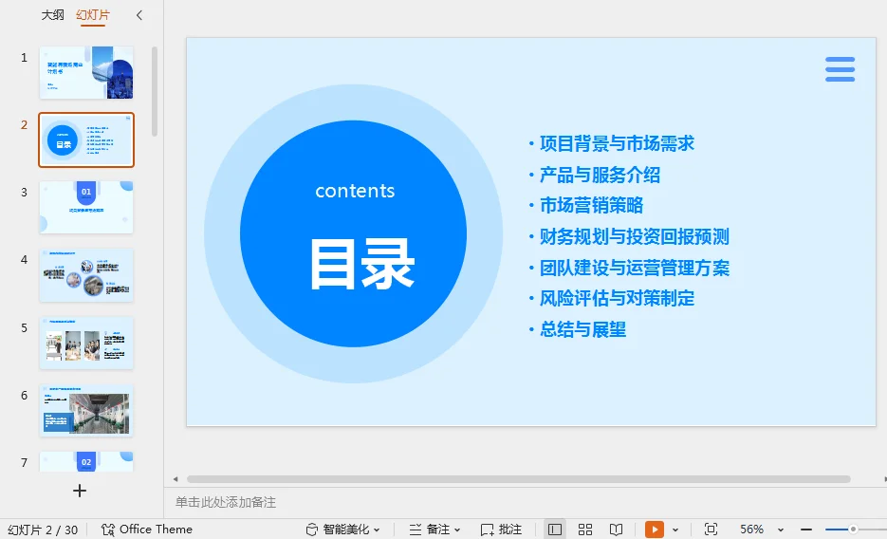Image resolution: width=887 pixels, height=539 pixels.
Task: Click the horizontal scrollbar under the slide
Action: (x=518, y=479)
